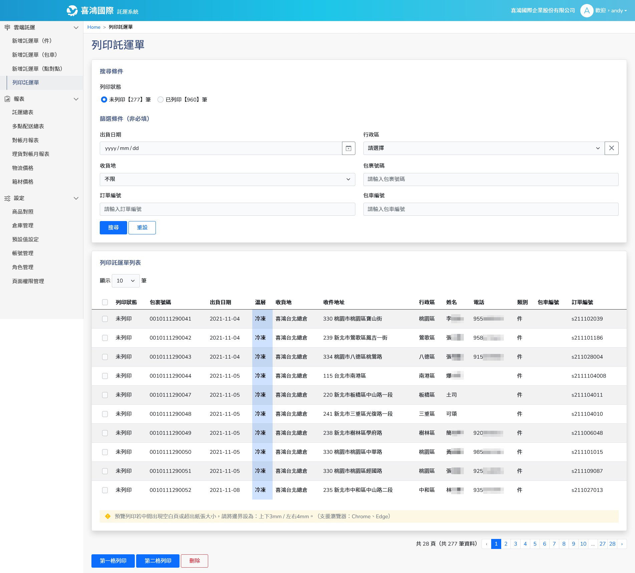Click the 第一格列印 print button
Image resolution: width=635 pixels, height=573 pixels.
113,561
